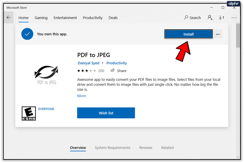Show the Related tab

coord(167,148)
